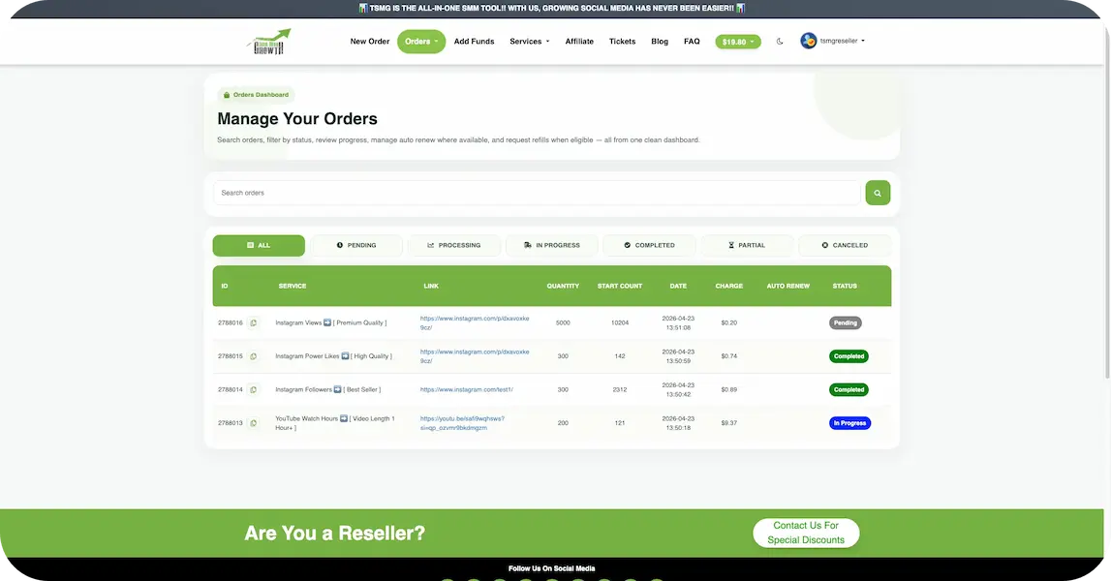Click the 10204 start count value
This screenshot has width=1111, height=581.
619,323
